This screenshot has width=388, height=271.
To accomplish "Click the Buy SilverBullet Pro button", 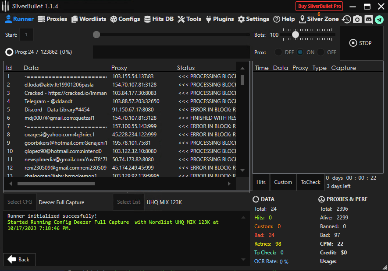I will pyautogui.click(x=319, y=6).
